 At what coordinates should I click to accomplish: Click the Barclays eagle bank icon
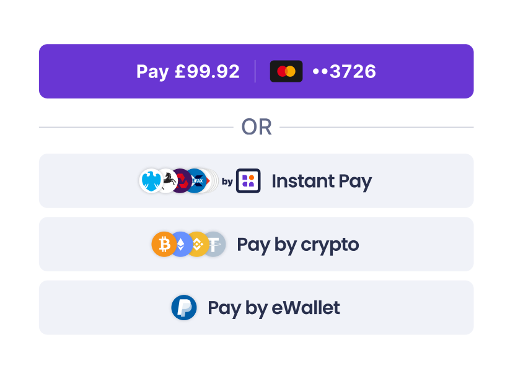pyautogui.click(x=151, y=181)
